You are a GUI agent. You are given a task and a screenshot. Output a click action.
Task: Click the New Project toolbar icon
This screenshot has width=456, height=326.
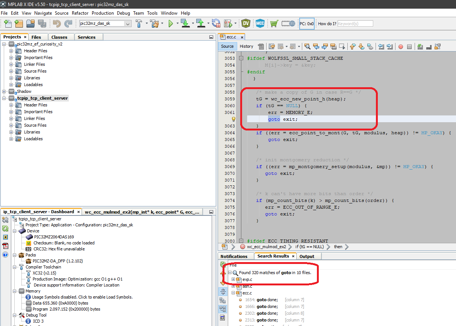click(19, 24)
